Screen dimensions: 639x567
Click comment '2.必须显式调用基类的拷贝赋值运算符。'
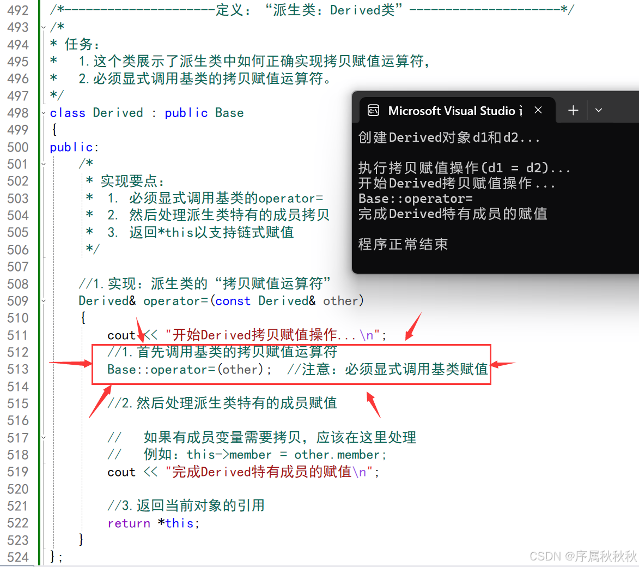pos(205,79)
